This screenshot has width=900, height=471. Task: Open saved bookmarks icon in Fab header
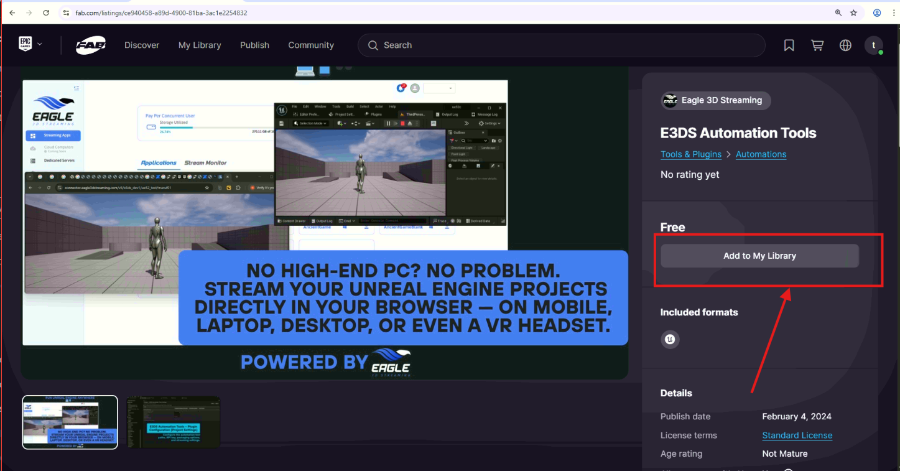click(x=789, y=45)
